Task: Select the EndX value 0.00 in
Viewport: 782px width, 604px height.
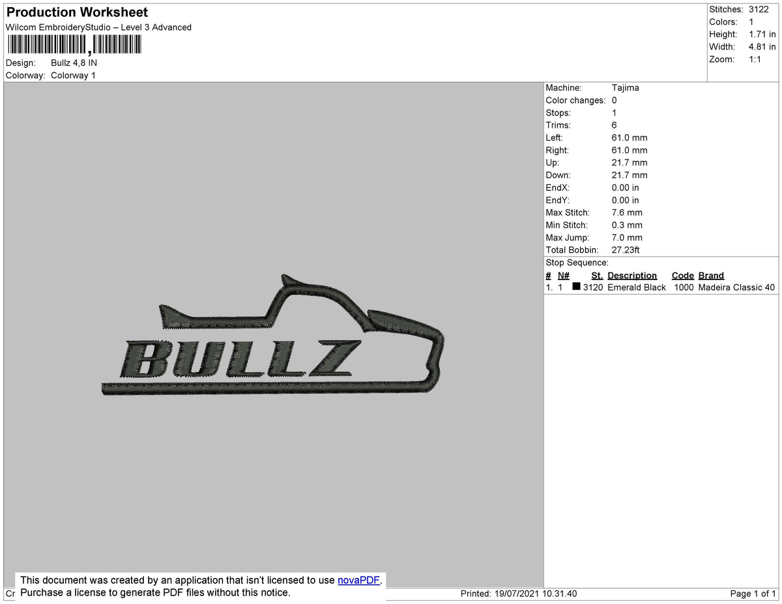Action: point(626,188)
